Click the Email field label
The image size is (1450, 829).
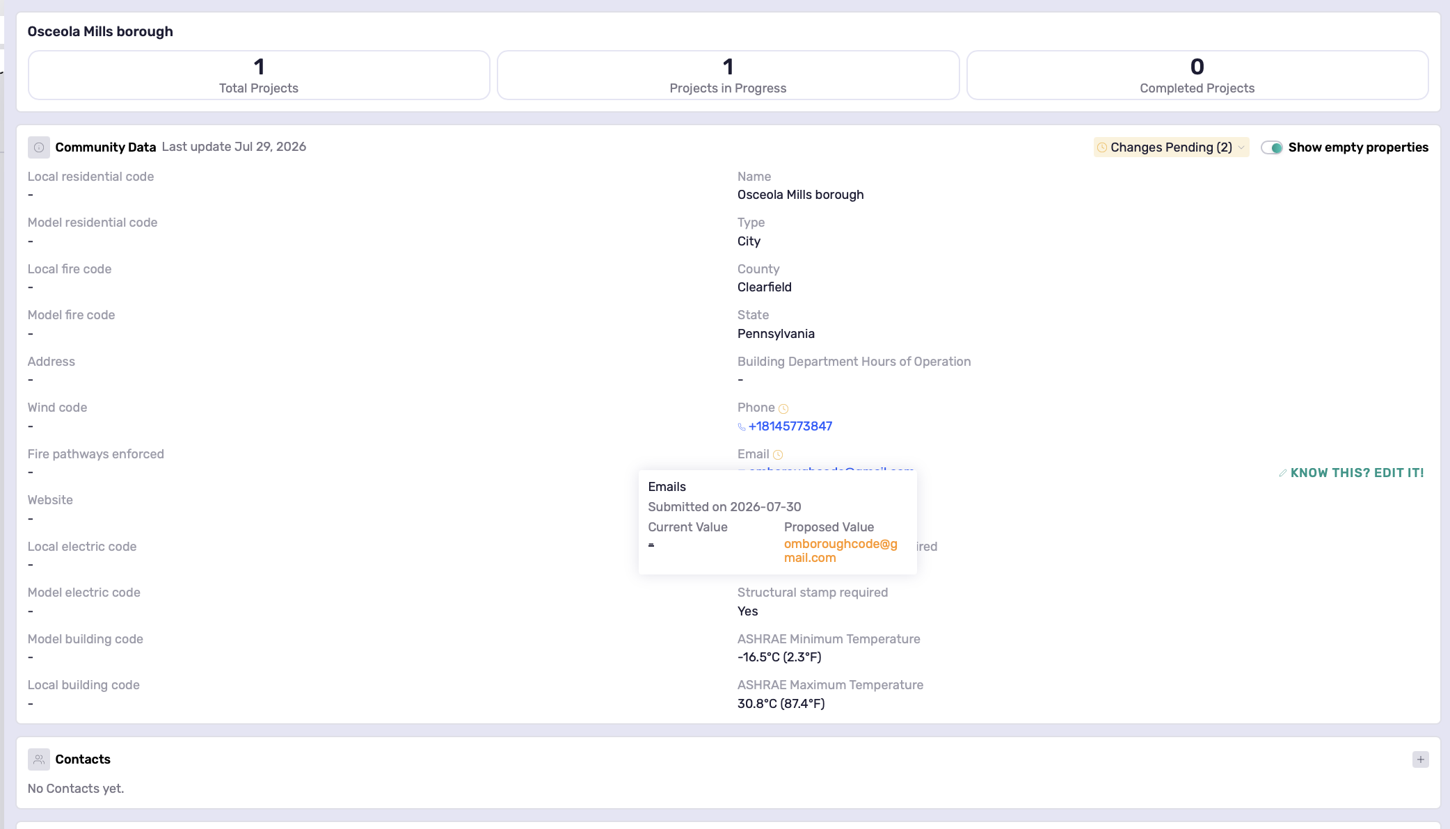click(x=753, y=454)
